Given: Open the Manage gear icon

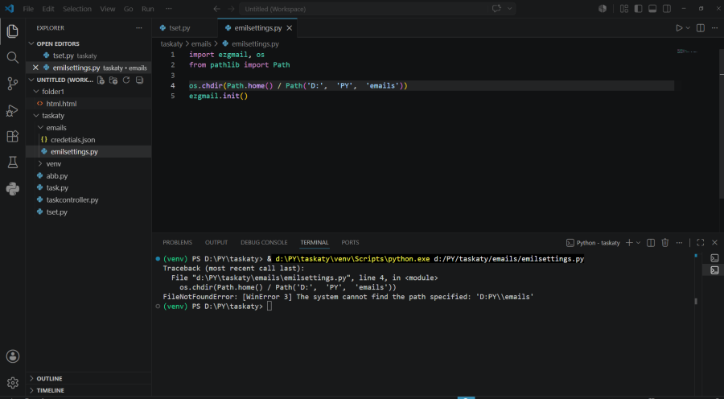Looking at the screenshot, I should [12, 383].
